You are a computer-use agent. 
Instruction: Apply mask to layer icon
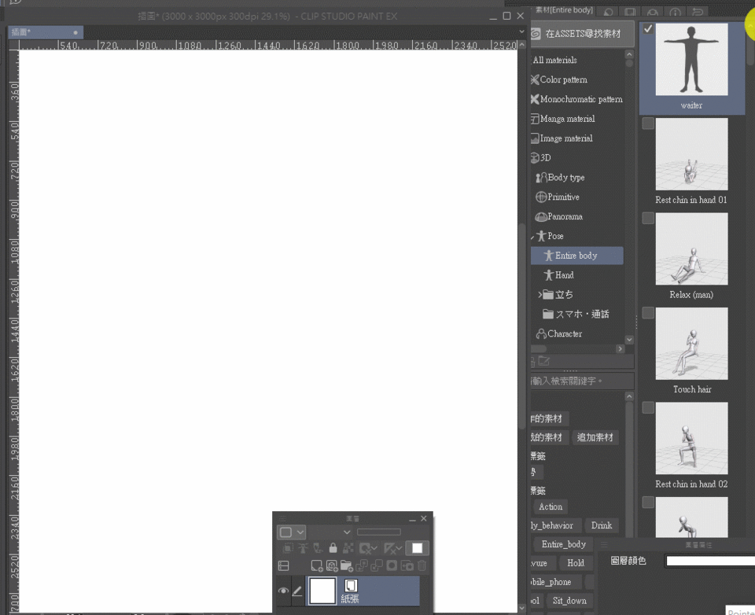(x=407, y=565)
